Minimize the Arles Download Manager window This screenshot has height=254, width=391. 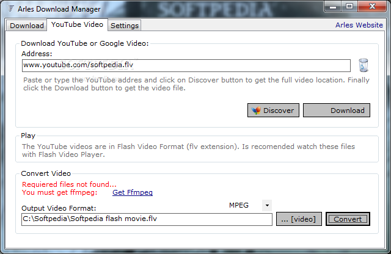point(332,6)
